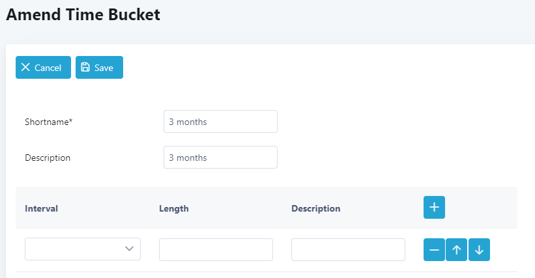The height and width of the screenshot is (278, 535).
Task: Move the interval row up
Action: 457,250
